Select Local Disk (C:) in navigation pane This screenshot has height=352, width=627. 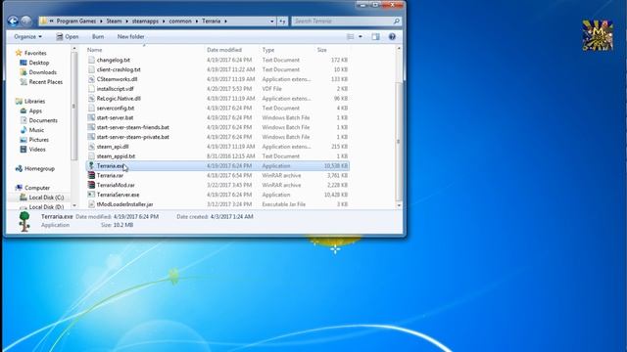[x=46, y=198]
